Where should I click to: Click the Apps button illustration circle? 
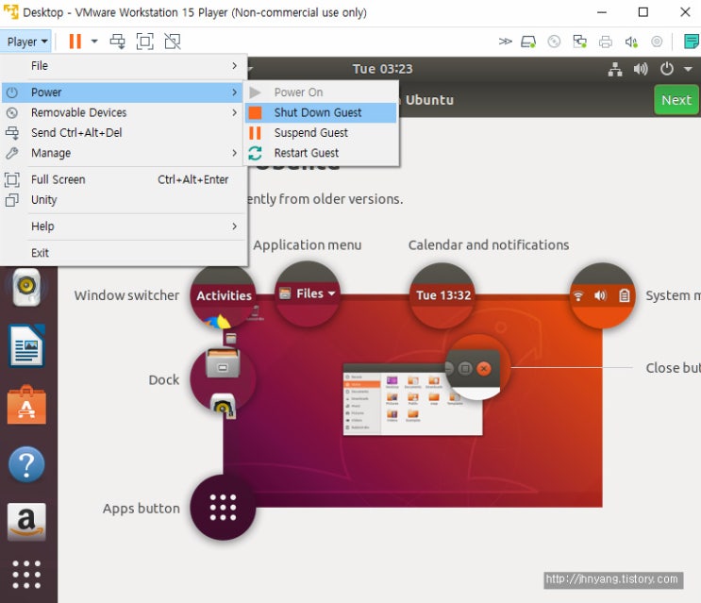[223, 508]
